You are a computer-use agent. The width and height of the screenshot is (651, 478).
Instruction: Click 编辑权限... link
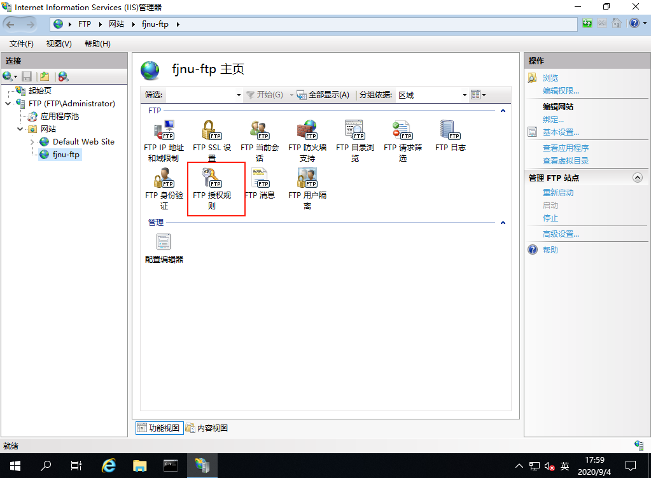tap(561, 91)
